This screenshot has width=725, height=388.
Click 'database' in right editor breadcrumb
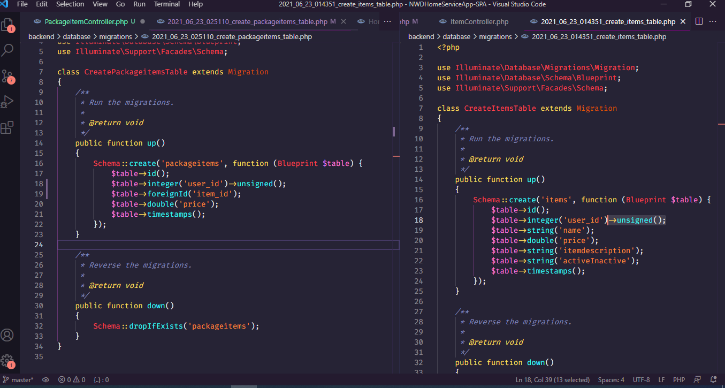point(456,37)
